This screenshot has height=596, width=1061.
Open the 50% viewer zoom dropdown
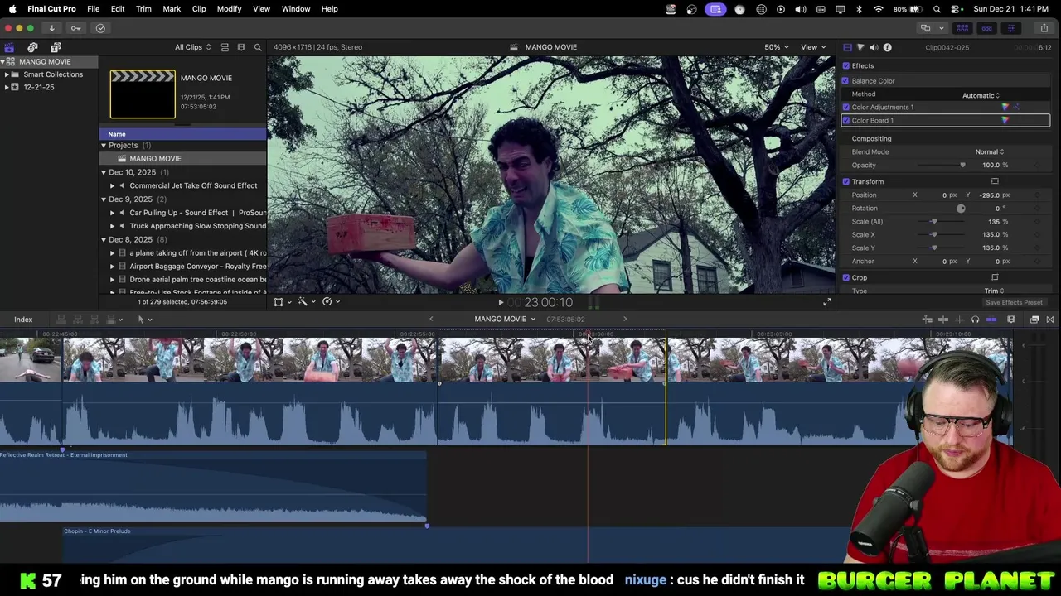[x=776, y=47]
